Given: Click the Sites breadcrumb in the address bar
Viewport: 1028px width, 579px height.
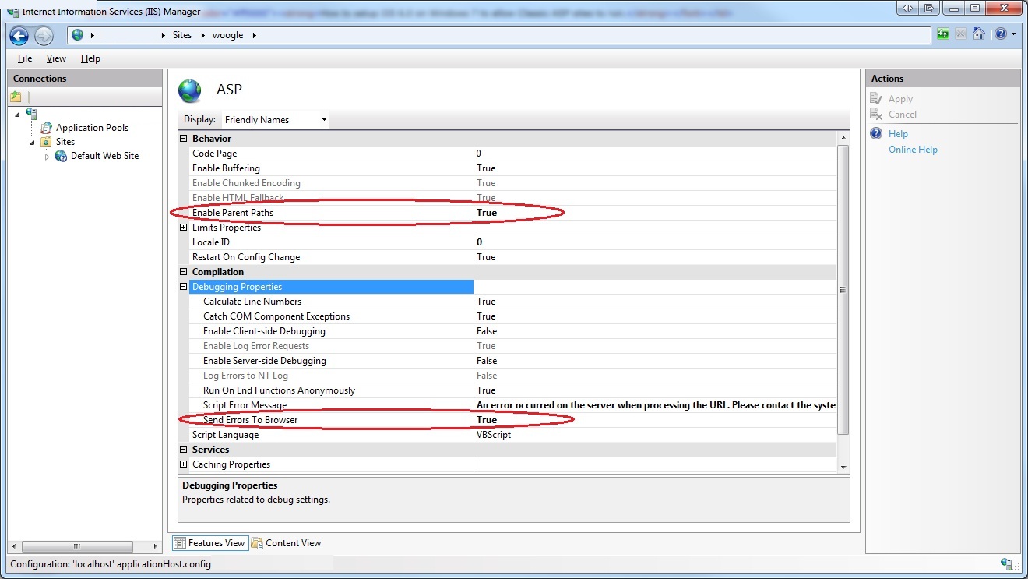Looking at the screenshot, I should [x=182, y=35].
